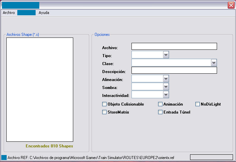This screenshot has height=162, width=236.
Task: Enable the Entrada Túnel checkbox
Action: coord(160,112)
